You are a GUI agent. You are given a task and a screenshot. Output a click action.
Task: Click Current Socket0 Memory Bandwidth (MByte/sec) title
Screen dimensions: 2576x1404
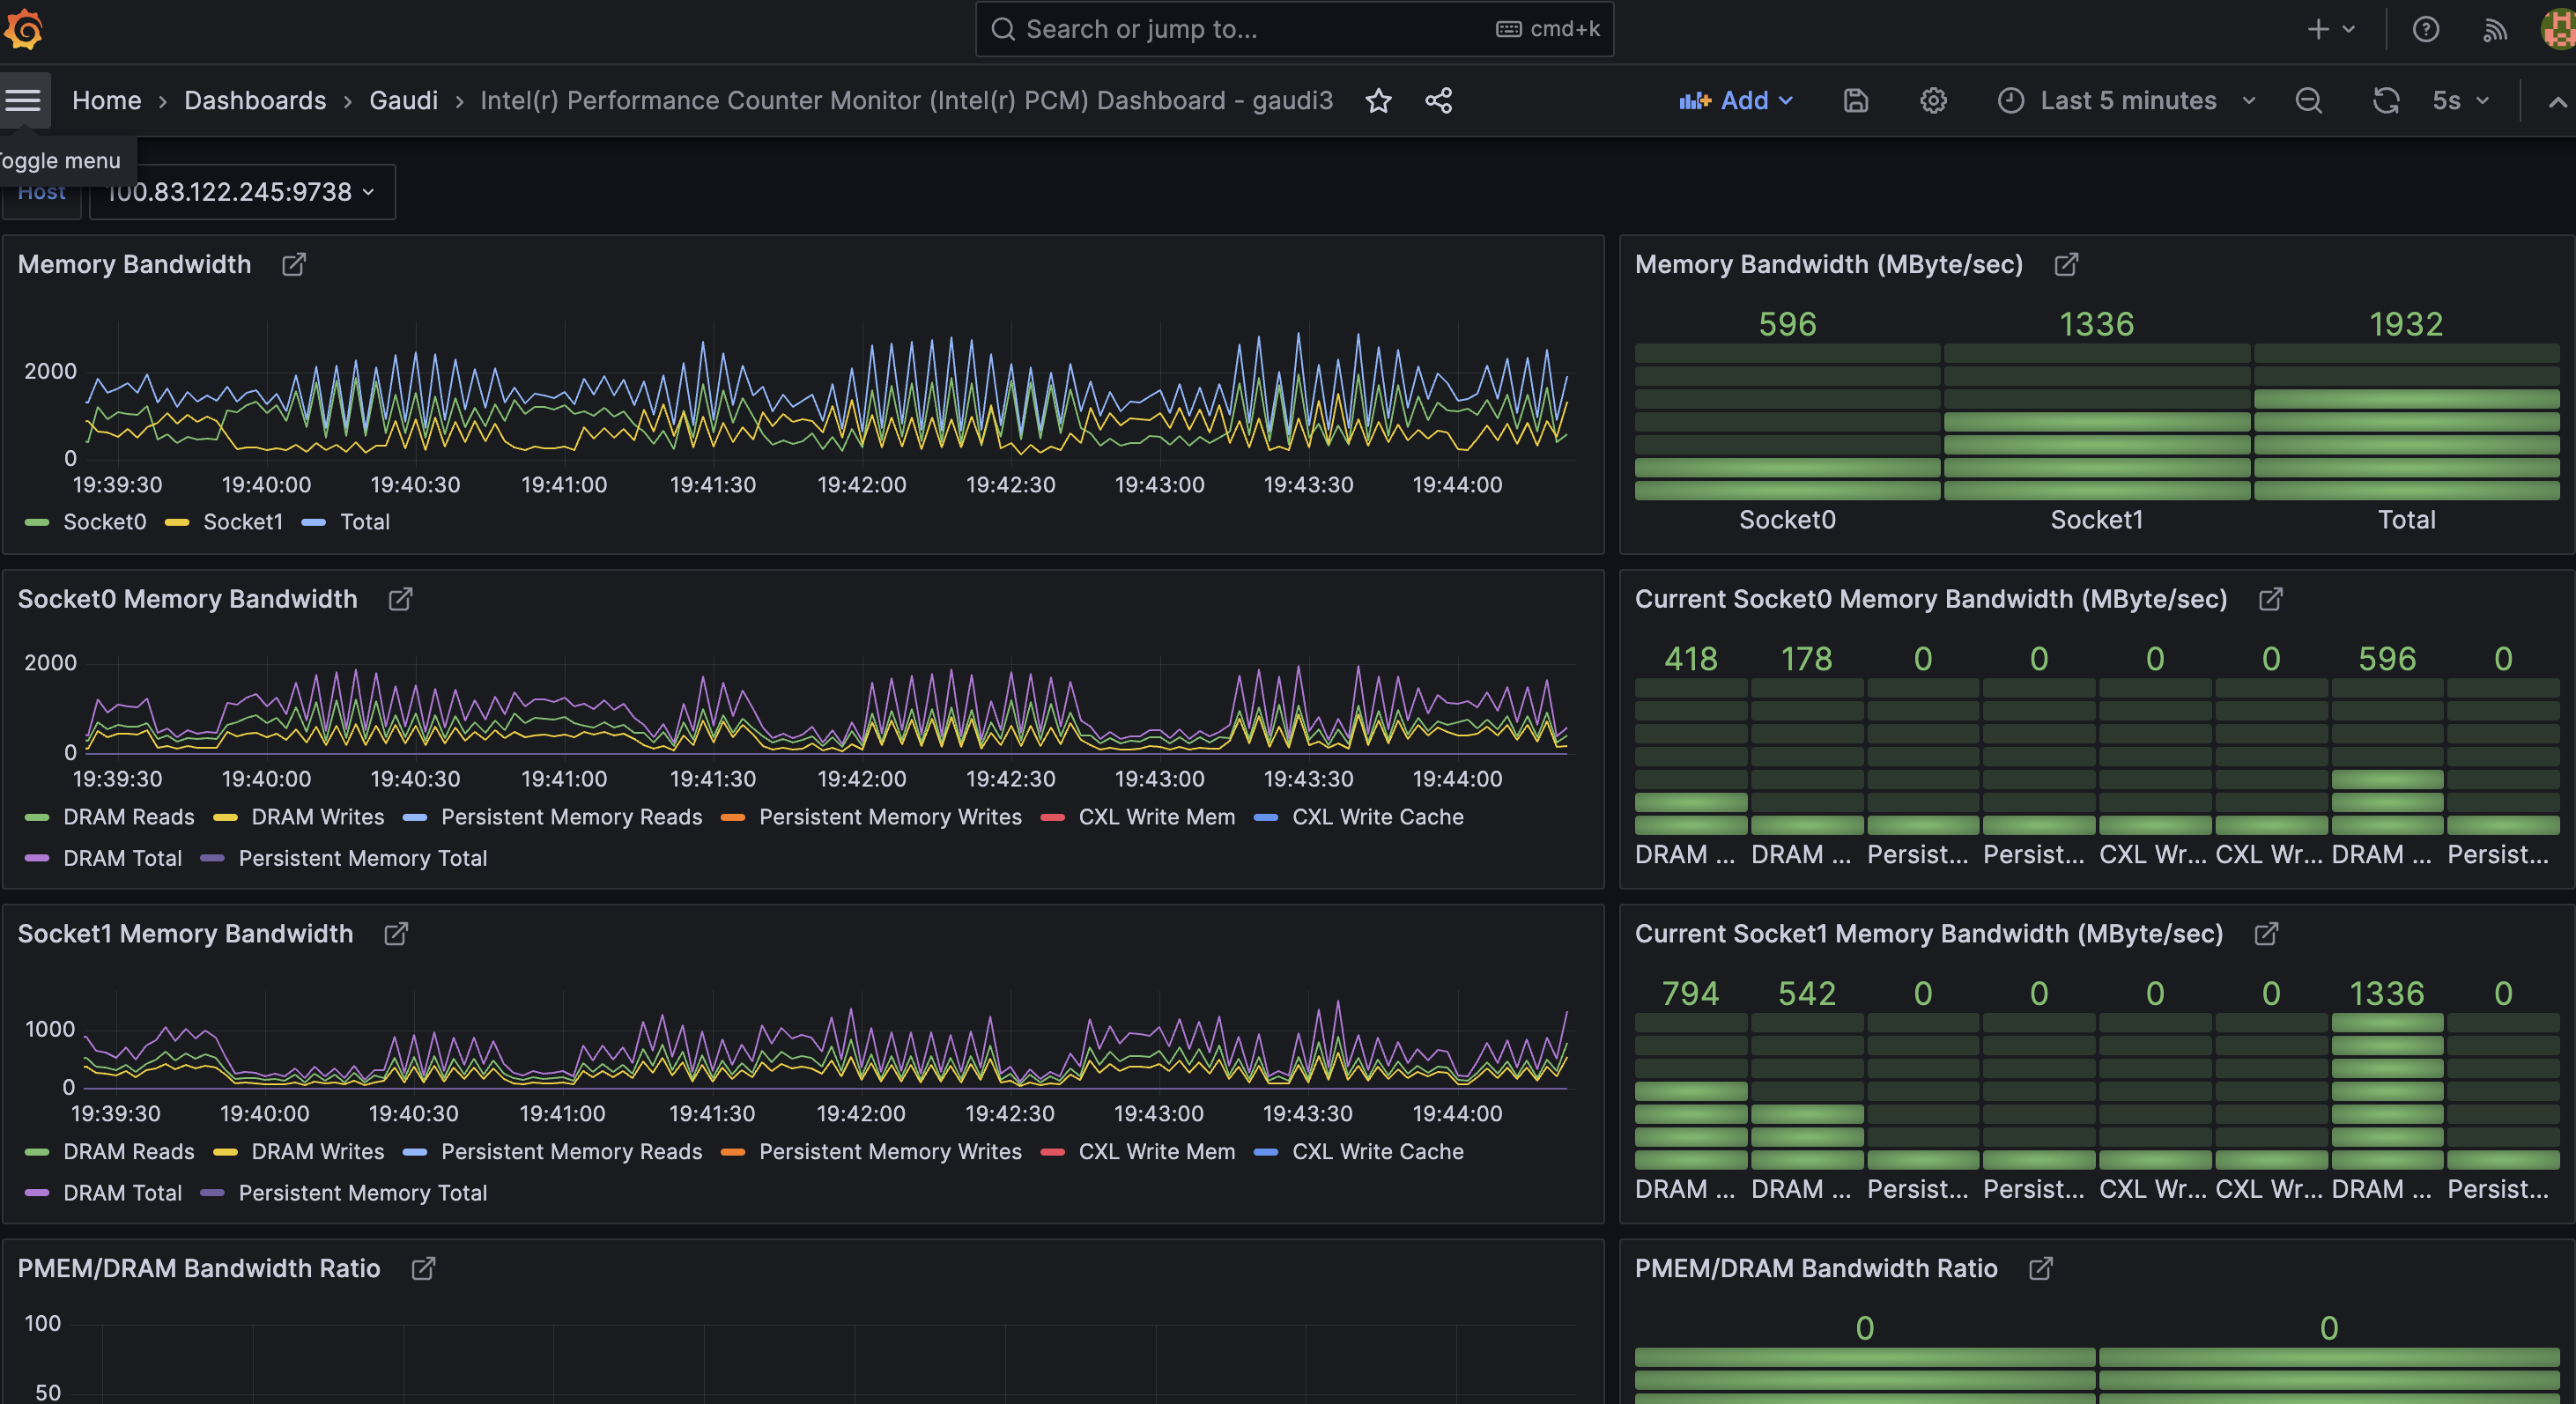[1930, 599]
